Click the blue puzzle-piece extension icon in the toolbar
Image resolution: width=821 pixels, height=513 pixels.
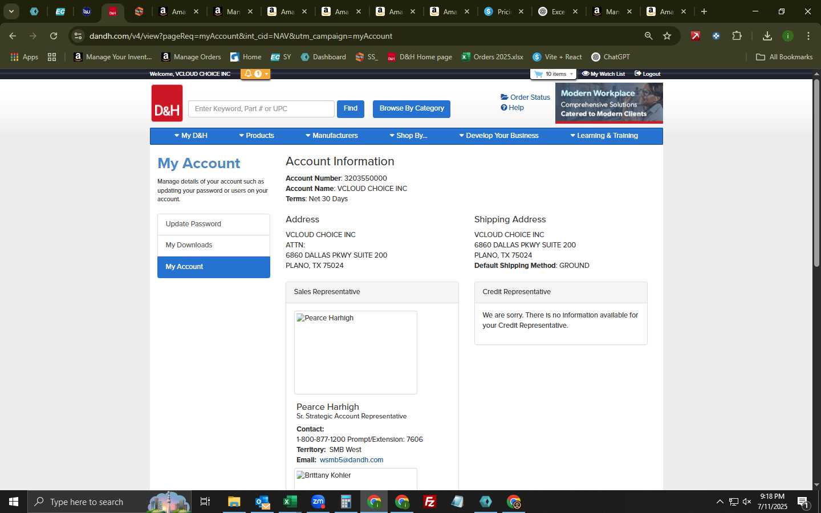click(x=716, y=36)
